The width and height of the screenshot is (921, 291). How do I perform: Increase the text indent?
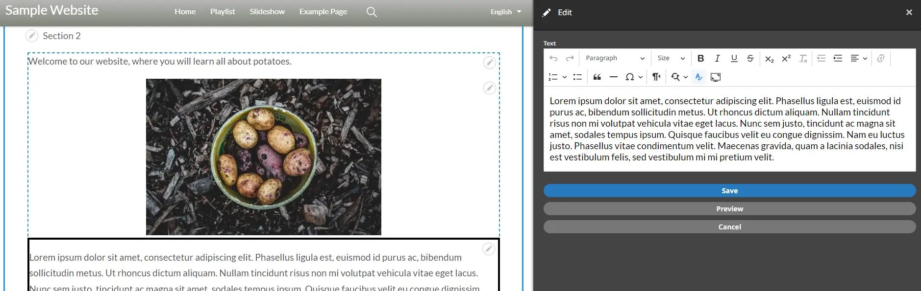point(838,58)
